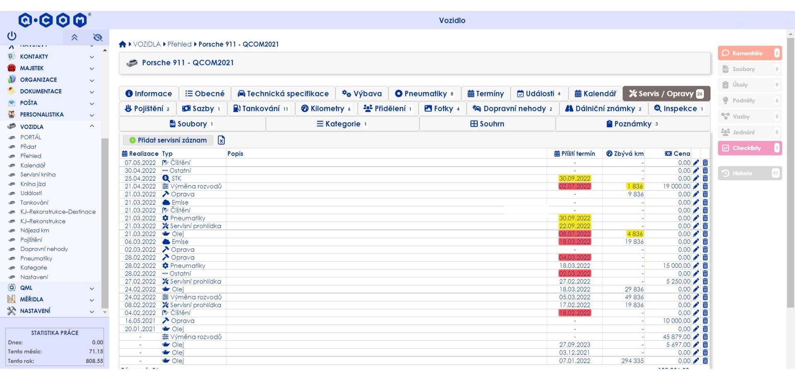This screenshot has height=378, width=795.
Task: Click VOZIDLA breadcrumb link
Action: [147, 44]
